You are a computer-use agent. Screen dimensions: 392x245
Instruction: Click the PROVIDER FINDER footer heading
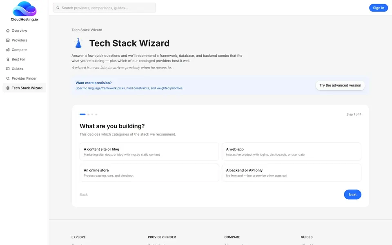point(162,237)
